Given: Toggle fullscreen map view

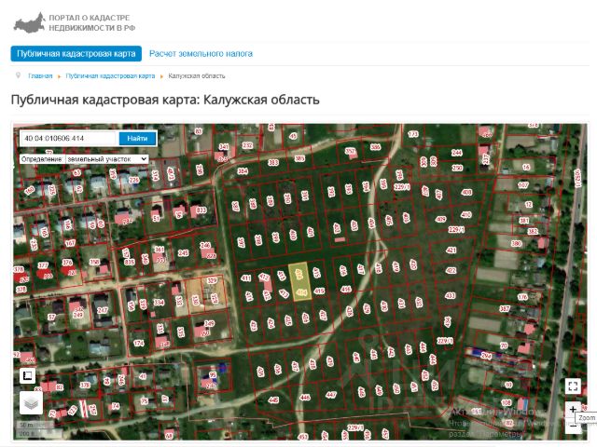Looking at the screenshot, I should point(573,386).
